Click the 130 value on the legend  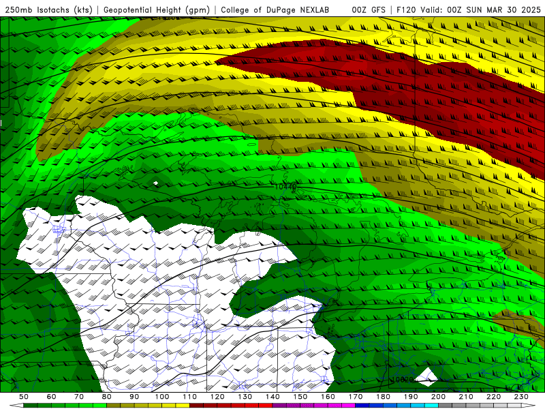coord(245,397)
